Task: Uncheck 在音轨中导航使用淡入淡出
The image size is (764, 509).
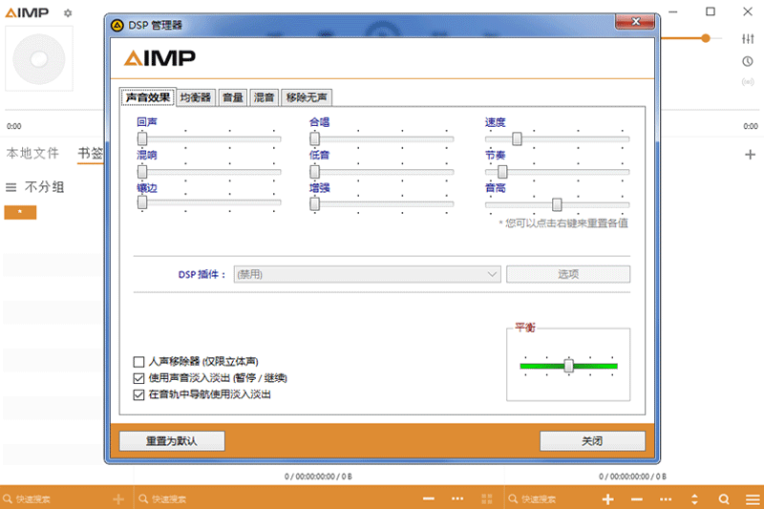Action: [139, 393]
